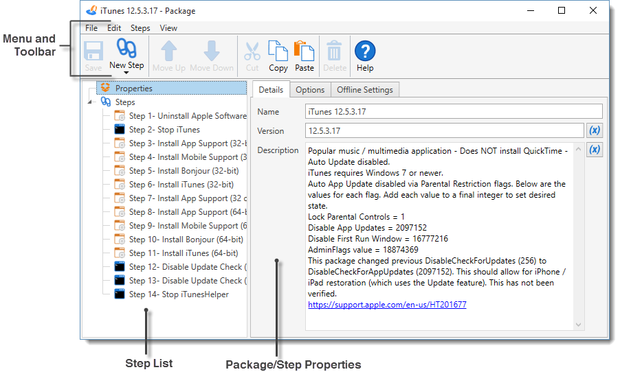
Task: Click the Step 6 Install iTunes icon
Action: pyautogui.click(x=120, y=185)
